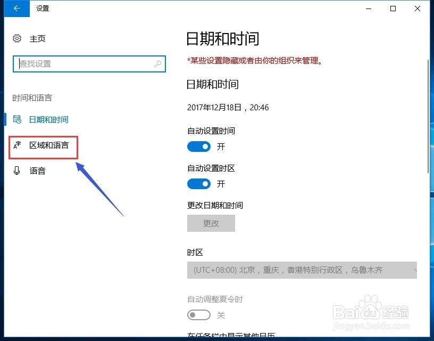
Task: Select the 日期和时间 clock icon in sidebar
Action: point(18,119)
